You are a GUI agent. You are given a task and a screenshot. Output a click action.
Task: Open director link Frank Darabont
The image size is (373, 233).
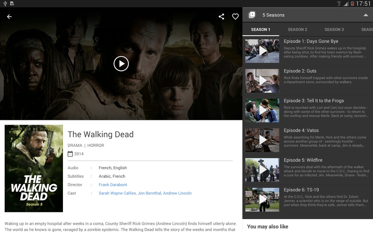point(113,185)
